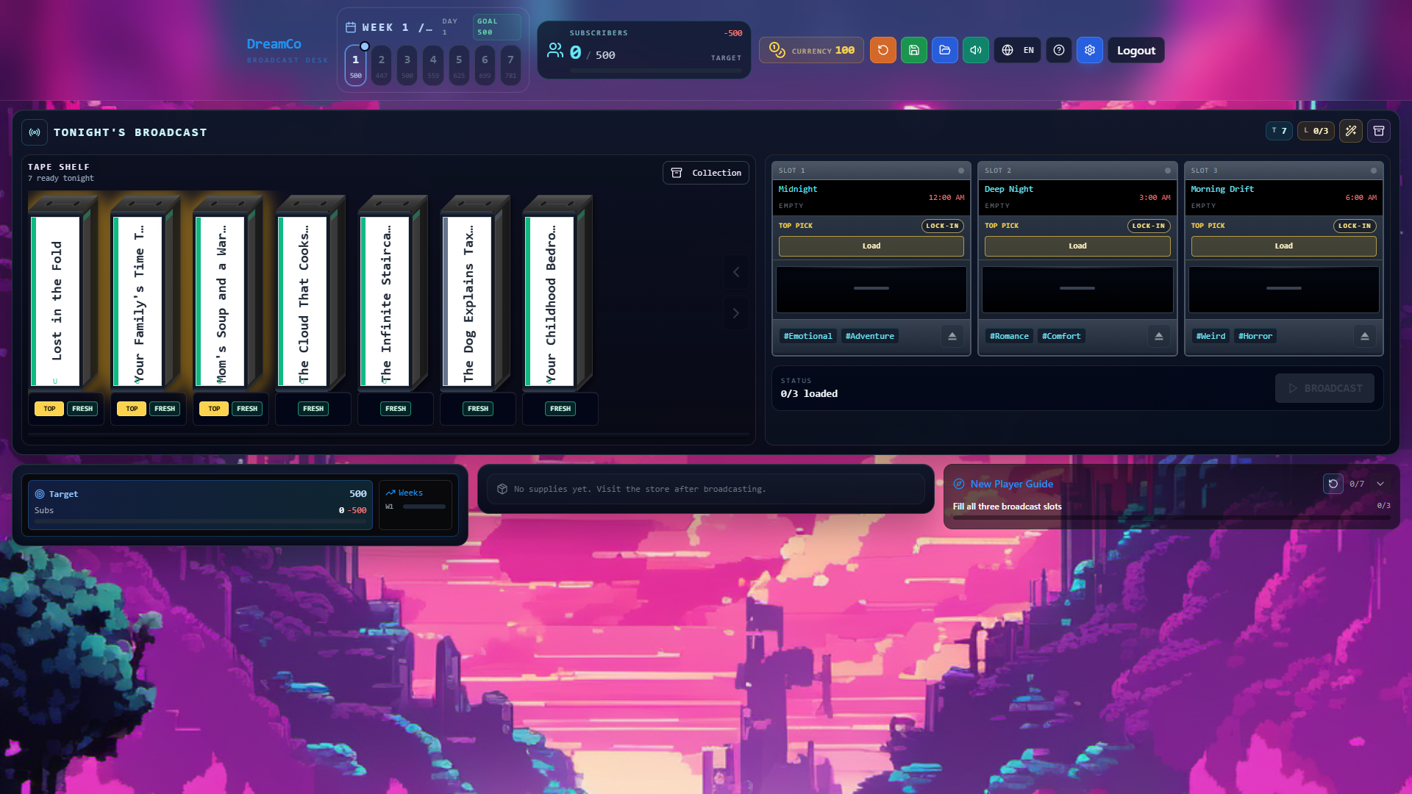
Task: Click the #Romance tag in Slot 2
Action: 1009,336
